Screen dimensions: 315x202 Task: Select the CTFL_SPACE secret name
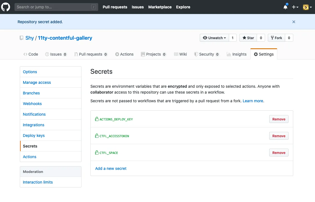click(109, 153)
